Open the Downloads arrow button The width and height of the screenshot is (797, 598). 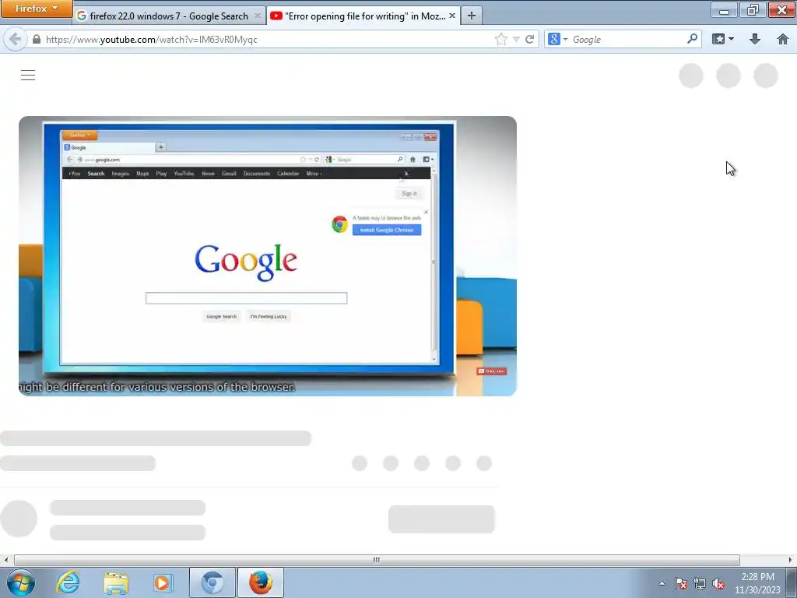pos(755,39)
